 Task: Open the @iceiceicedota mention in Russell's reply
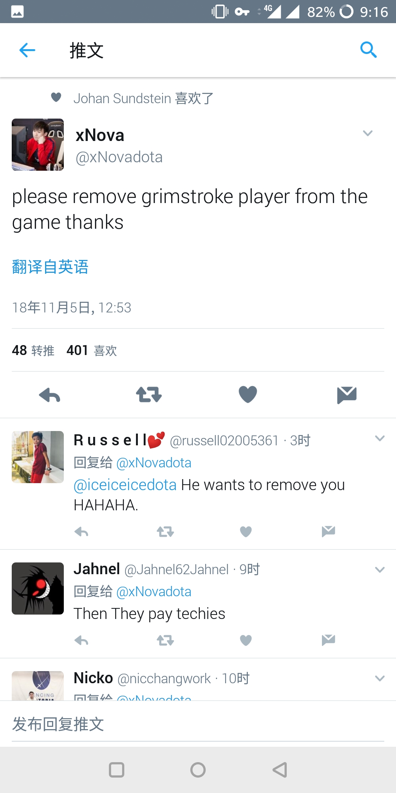pos(125,485)
